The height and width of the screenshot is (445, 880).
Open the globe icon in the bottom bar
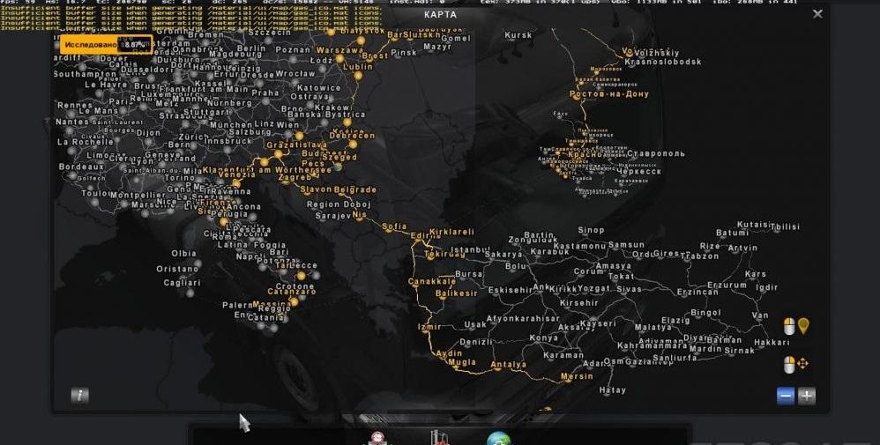pos(498,439)
